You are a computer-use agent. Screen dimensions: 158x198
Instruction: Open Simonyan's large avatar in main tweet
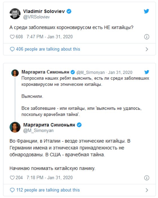tap(15, 127)
